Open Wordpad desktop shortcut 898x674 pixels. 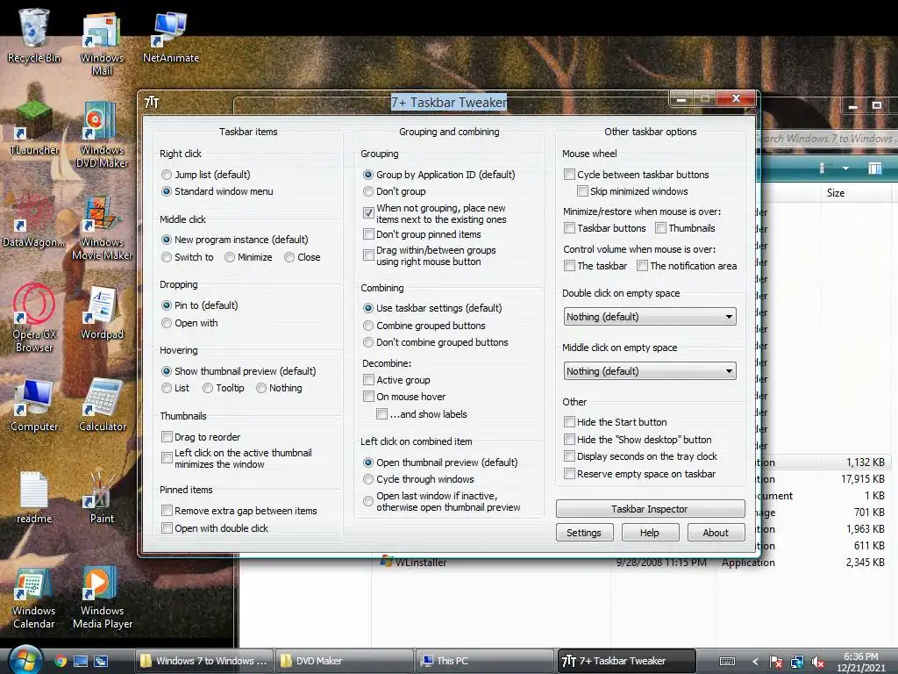pyautogui.click(x=102, y=313)
